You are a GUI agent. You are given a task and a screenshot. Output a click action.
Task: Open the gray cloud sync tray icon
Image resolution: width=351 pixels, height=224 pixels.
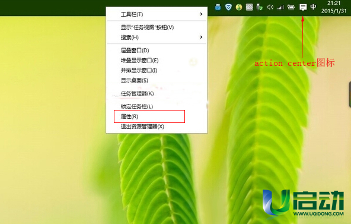click(x=249, y=7)
